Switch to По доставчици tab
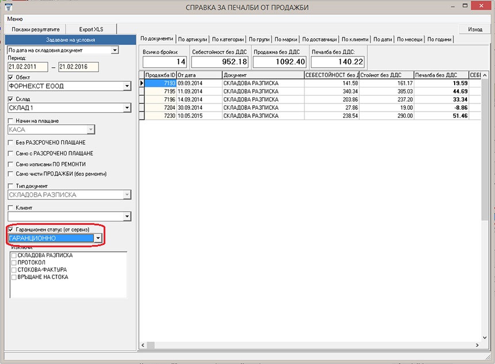 click(319, 40)
